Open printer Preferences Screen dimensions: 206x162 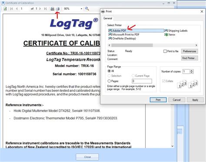(x=189, y=51)
